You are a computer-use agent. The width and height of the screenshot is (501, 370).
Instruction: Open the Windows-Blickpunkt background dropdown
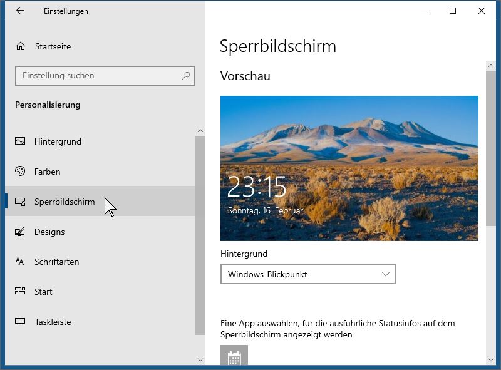[308, 274]
